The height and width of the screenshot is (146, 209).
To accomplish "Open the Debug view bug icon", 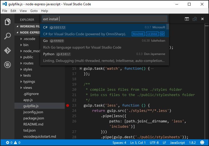I will click(x=8, y=65).
